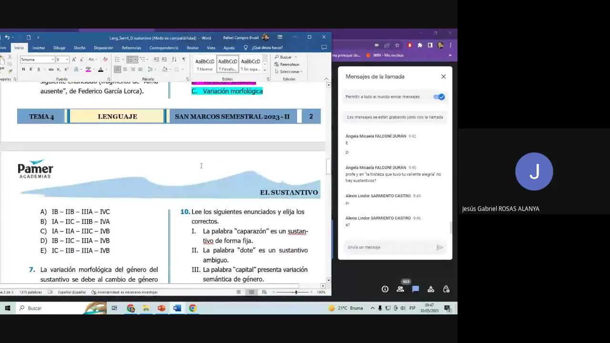The image size is (610, 343).
Task: Increase paragraph indent
Action: tap(164, 60)
